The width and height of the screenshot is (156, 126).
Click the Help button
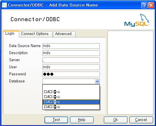coord(82,120)
